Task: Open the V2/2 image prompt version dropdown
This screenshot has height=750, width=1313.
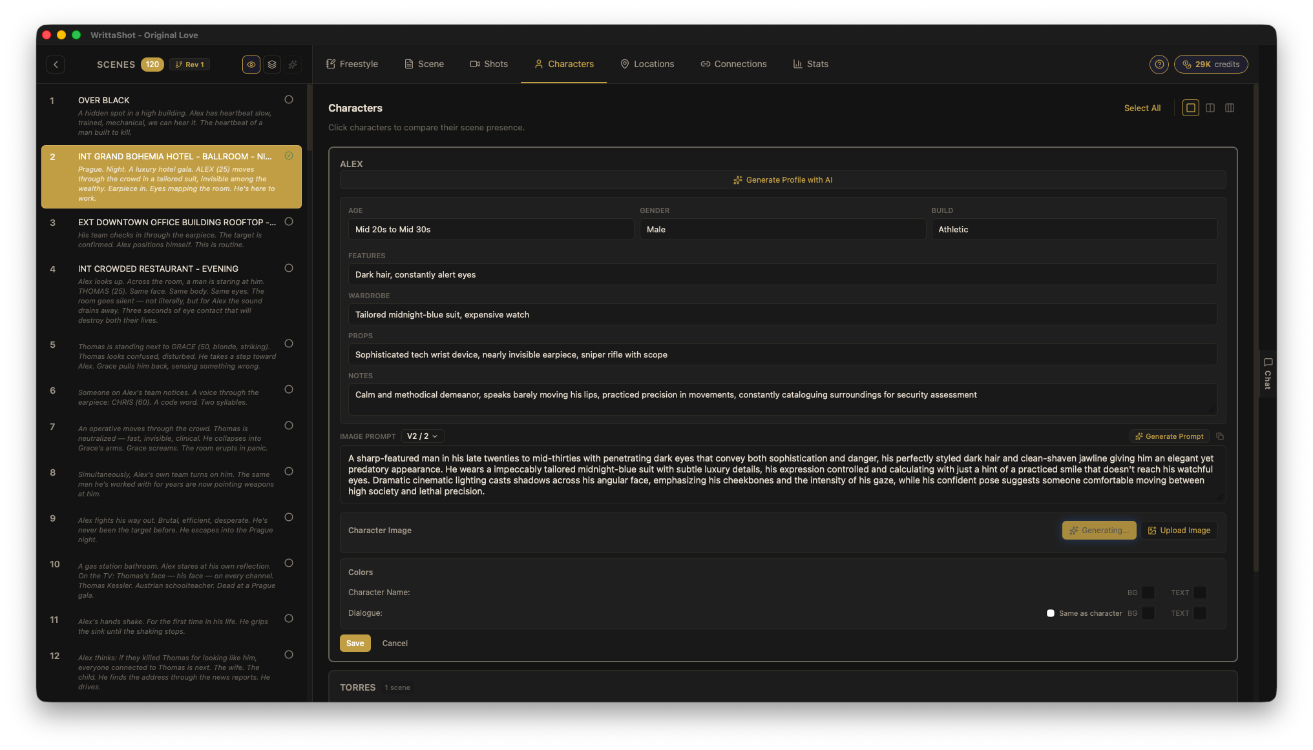Action: tap(422, 436)
